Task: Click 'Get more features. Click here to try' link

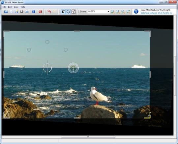Action: pyautogui.click(x=156, y=13)
